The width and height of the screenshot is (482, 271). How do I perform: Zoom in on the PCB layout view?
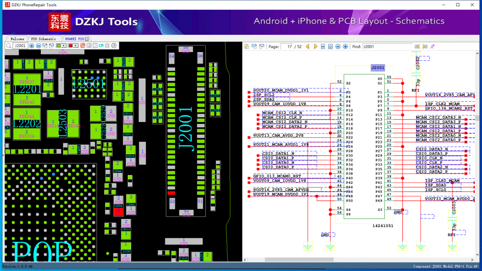32,46
